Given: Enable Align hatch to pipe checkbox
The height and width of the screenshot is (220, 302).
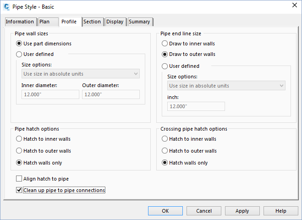Looking at the screenshot, I should pos(19,179).
